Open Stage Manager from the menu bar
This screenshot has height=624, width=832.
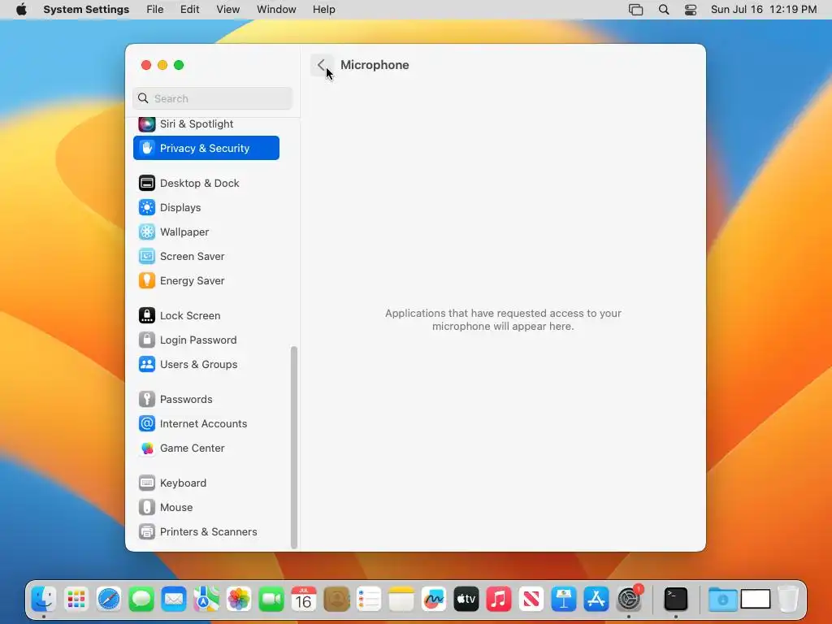point(635,10)
